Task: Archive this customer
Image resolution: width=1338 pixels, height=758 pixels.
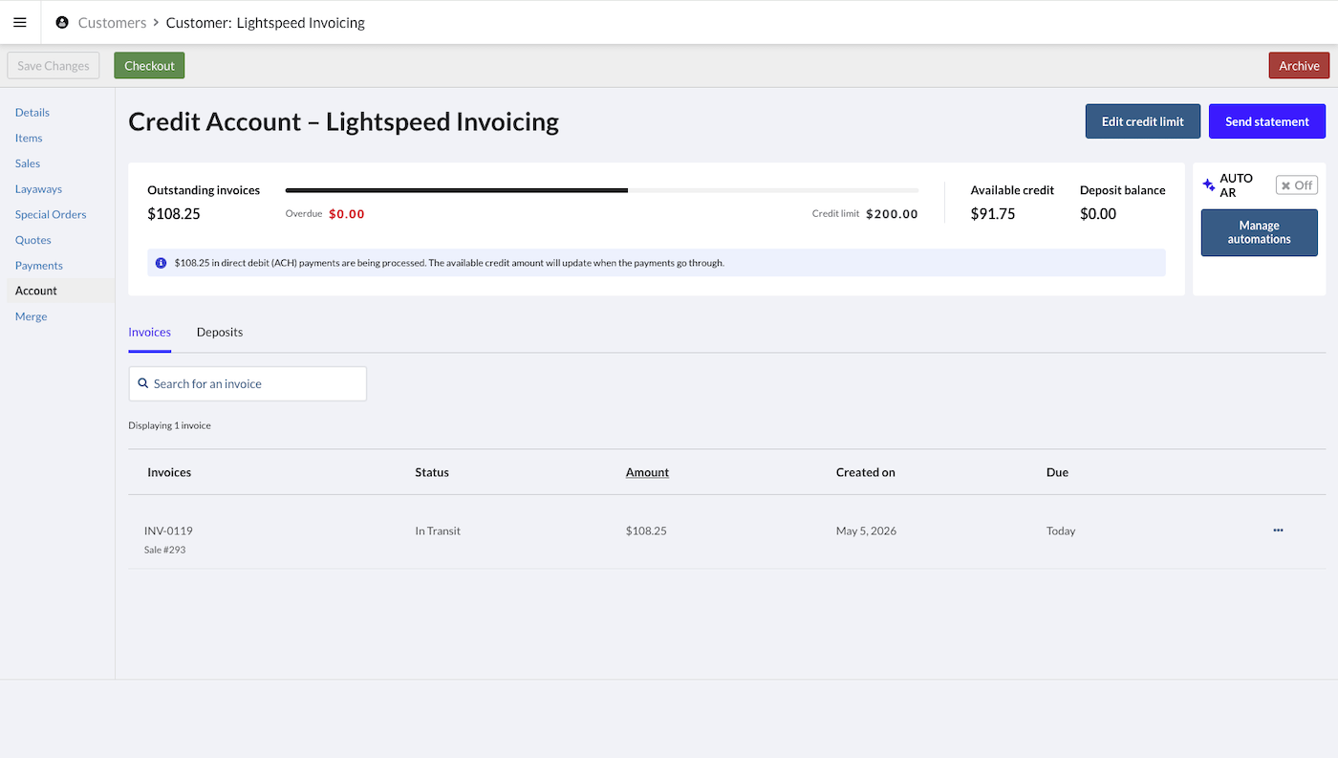Action: 1299,66
